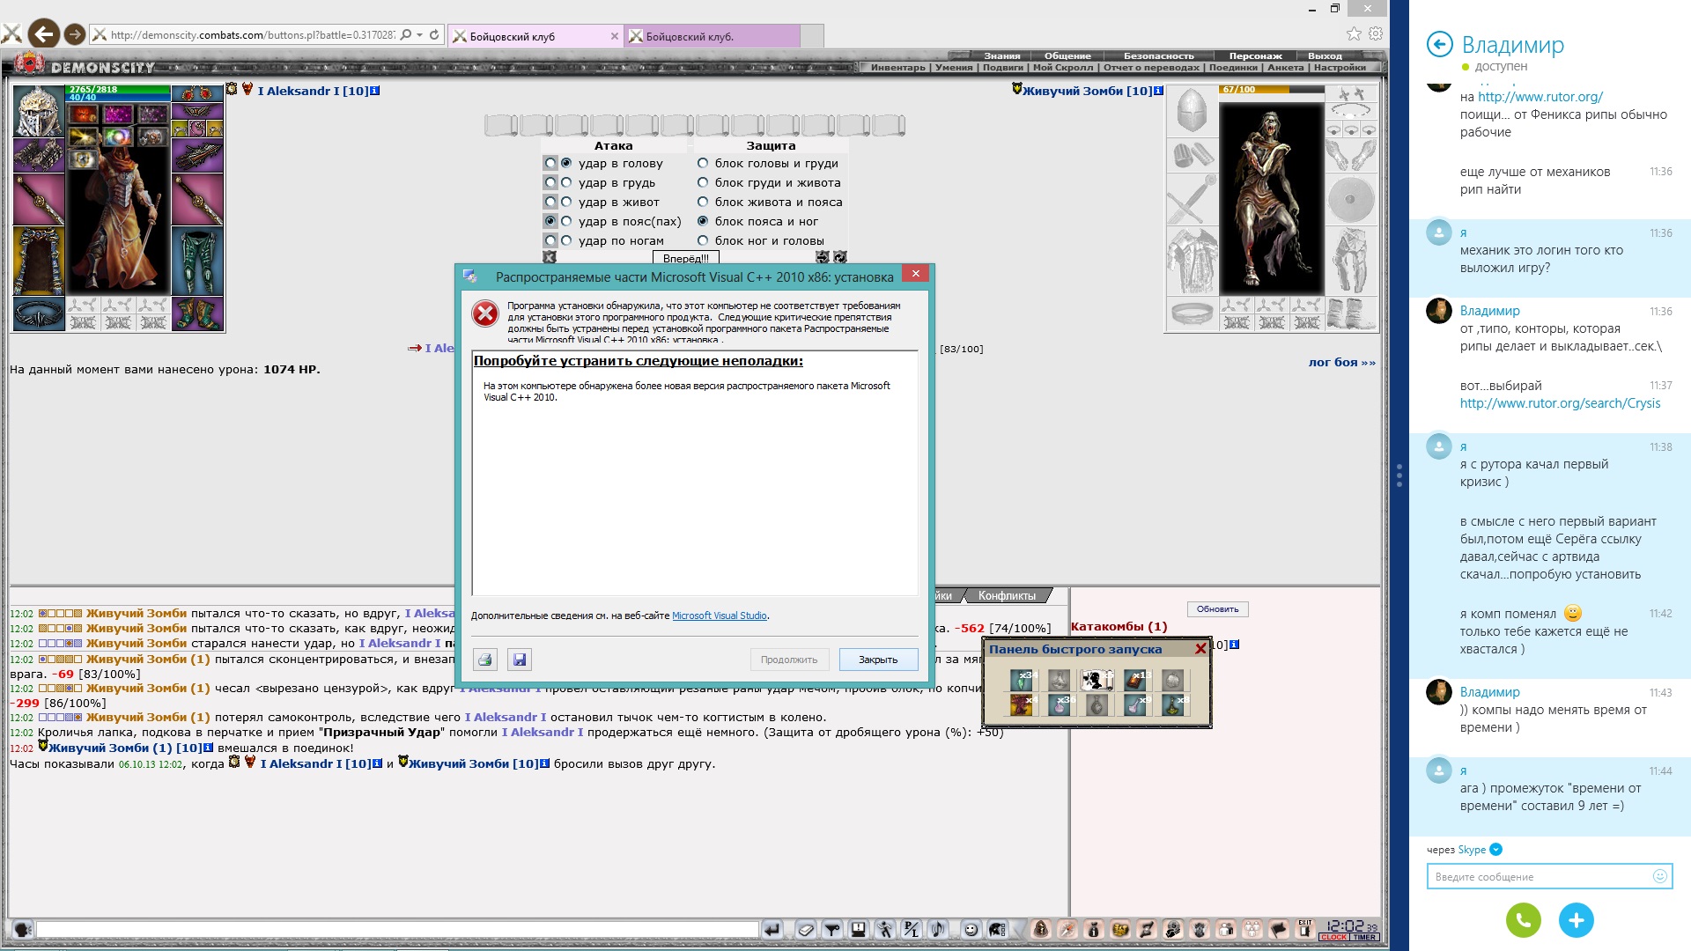
Task: Click the game chat input field
Action: [x=397, y=929]
